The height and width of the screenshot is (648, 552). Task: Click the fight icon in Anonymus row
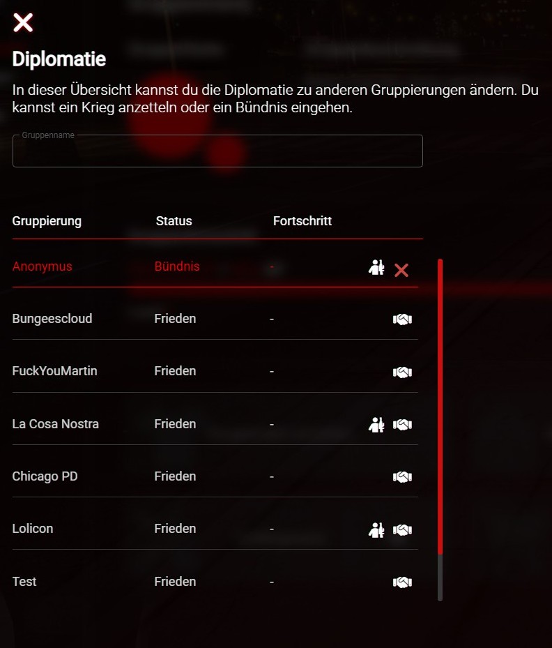pyautogui.click(x=376, y=267)
